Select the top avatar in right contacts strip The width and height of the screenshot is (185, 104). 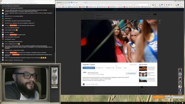click(x=180, y=70)
